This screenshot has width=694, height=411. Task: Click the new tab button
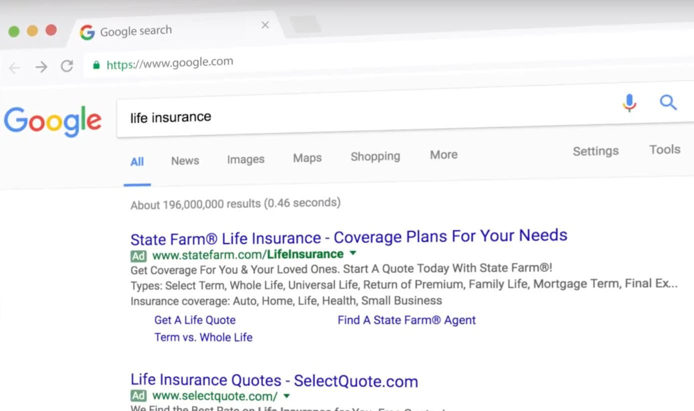coord(305,24)
